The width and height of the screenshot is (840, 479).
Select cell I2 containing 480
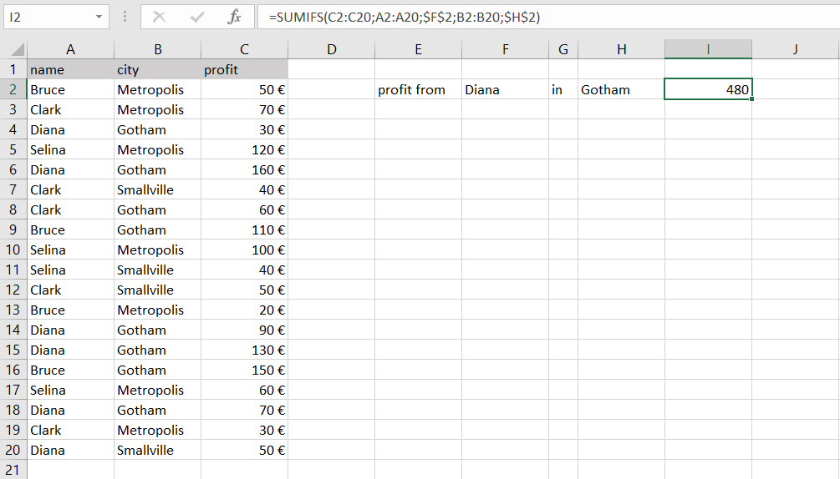click(708, 89)
